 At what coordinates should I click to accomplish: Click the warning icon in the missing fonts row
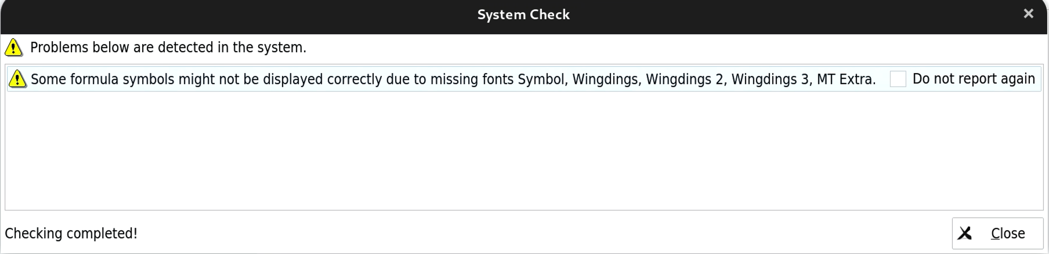point(17,79)
